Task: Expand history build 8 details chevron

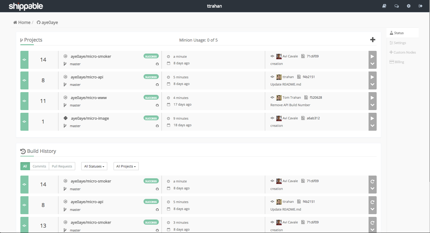Action: click(372, 210)
